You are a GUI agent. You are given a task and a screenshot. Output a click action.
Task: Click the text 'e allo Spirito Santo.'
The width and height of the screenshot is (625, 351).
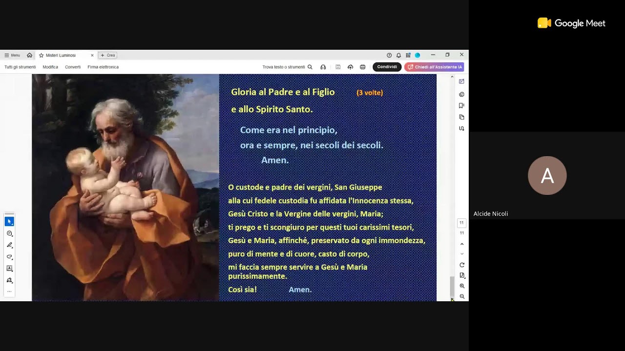click(272, 109)
